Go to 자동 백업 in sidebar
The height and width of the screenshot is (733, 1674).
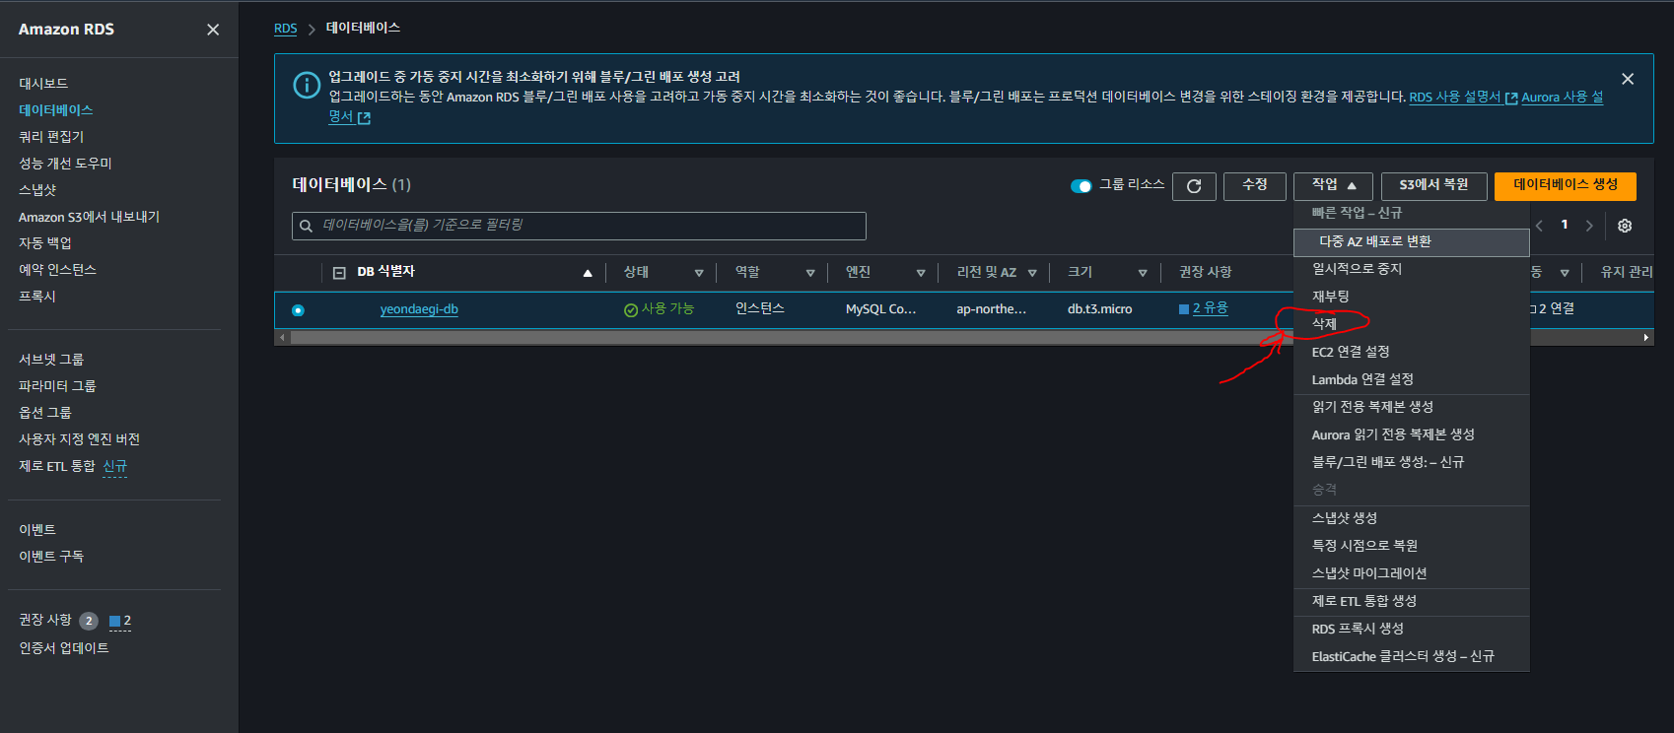pyautogui.click(x=45, y=243)
